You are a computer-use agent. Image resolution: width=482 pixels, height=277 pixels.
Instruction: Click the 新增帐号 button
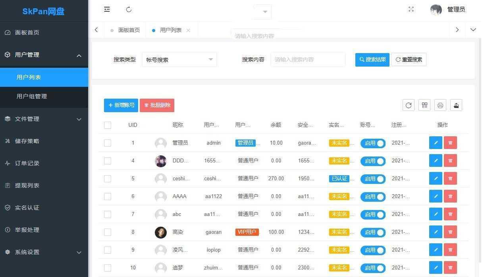click(x=121, y=105)
